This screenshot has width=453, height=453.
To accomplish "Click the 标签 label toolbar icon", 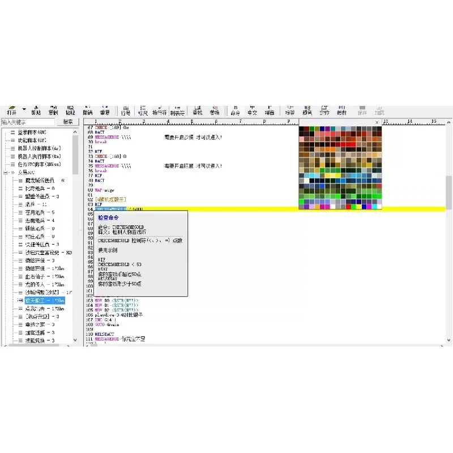I will [290, 111].
